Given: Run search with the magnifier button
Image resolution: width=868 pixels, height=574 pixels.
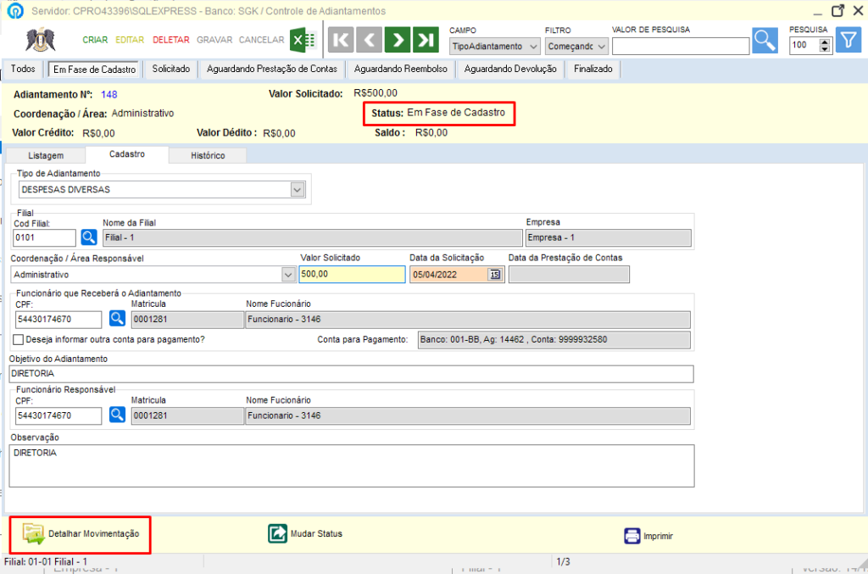Looking at the screenshot, I should pos(765,40).
